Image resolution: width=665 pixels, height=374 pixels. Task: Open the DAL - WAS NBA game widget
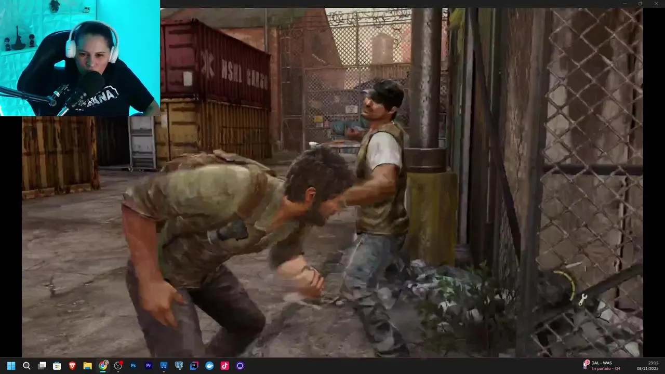click(602, 365)
